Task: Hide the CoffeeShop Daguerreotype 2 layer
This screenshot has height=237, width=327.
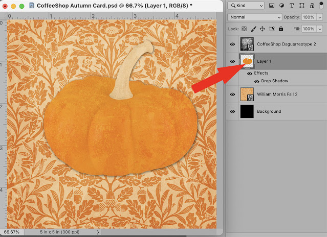Action: click(x=232, y=44)
